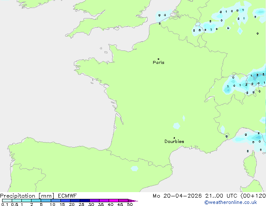This screenshot has width=266, height=206.
Task: Pick the 25–30 mm navy legend swatch
Action: [x=85, y=201]
